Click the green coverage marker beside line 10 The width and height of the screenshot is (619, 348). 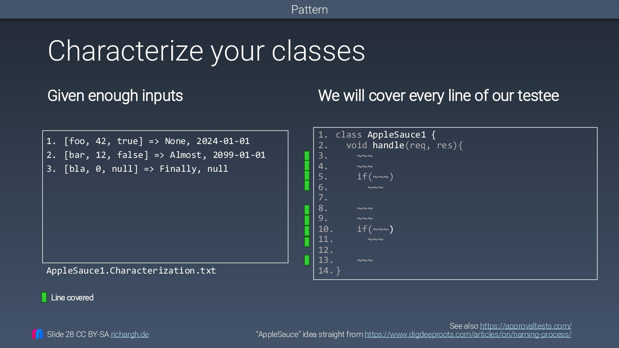[x=307, y=231]
